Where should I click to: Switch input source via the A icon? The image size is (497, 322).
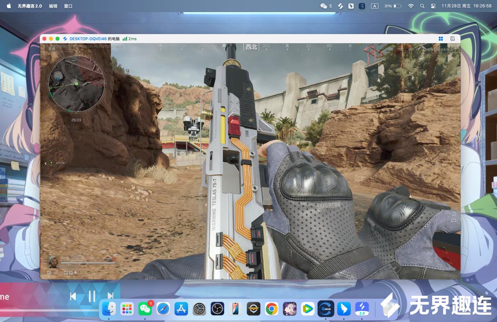click(375, 6)
